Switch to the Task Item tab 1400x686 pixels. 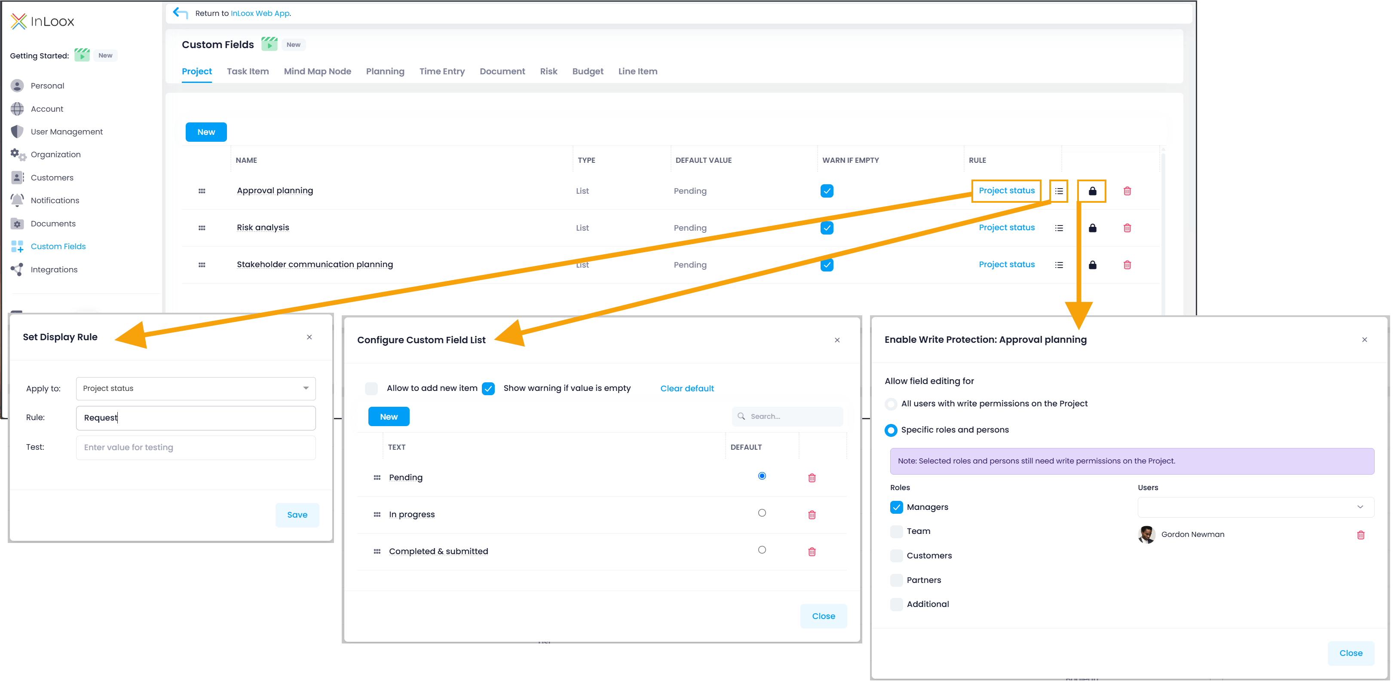[x=248, y=71]
